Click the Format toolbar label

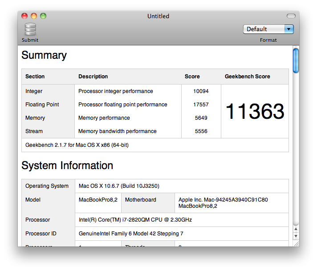point(268,40)
